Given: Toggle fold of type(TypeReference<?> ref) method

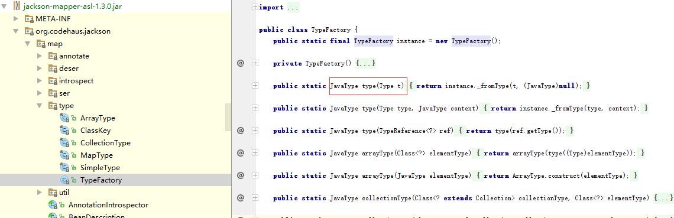Looking at the screenshot, I should click(255, 131).
